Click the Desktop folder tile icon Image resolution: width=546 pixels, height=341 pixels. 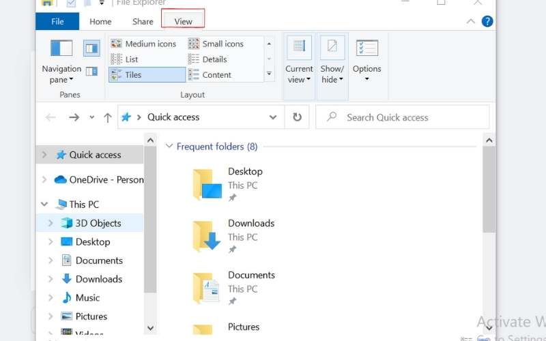(x=207, y=184)
